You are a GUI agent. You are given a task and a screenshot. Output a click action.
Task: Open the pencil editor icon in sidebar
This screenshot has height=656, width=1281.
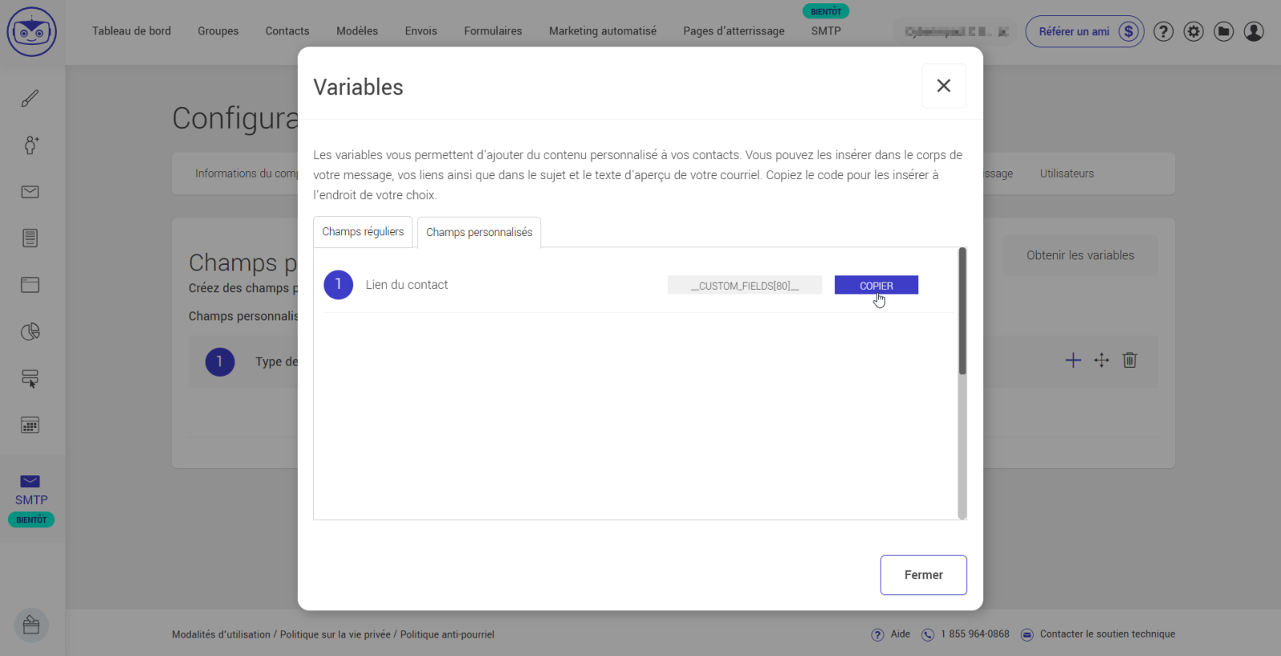[30, 98]
